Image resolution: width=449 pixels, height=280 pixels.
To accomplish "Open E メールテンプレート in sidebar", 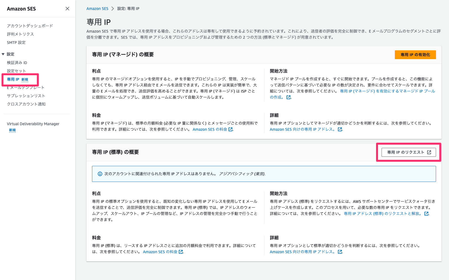I will tap(26, 87).
